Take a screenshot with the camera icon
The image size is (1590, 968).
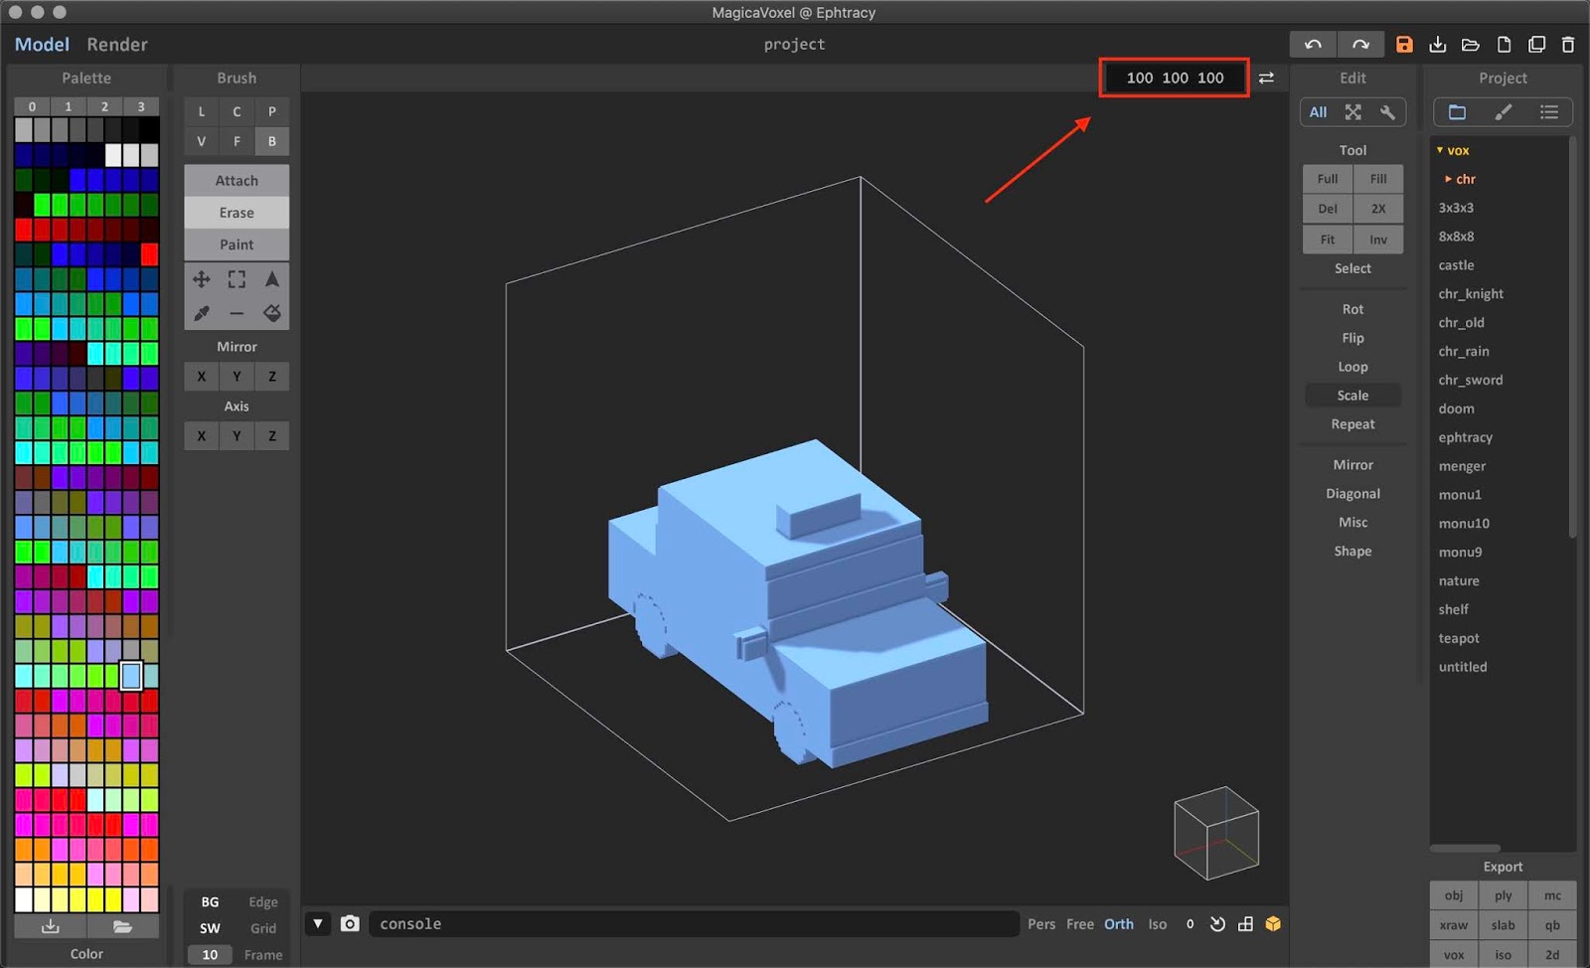coord(350,923)
